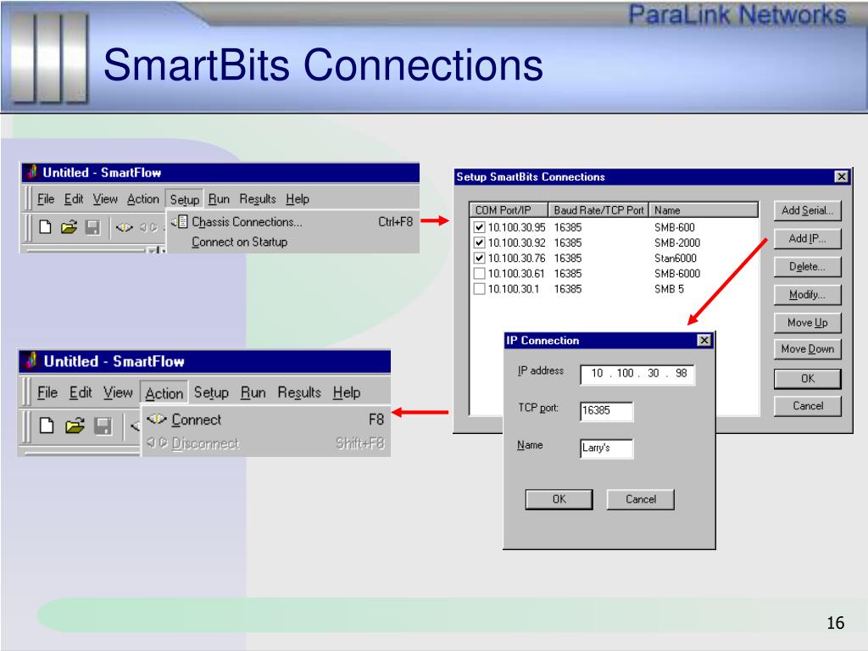Click Move Down button
This screenshot has width=868, height=651.
(807, 348)
